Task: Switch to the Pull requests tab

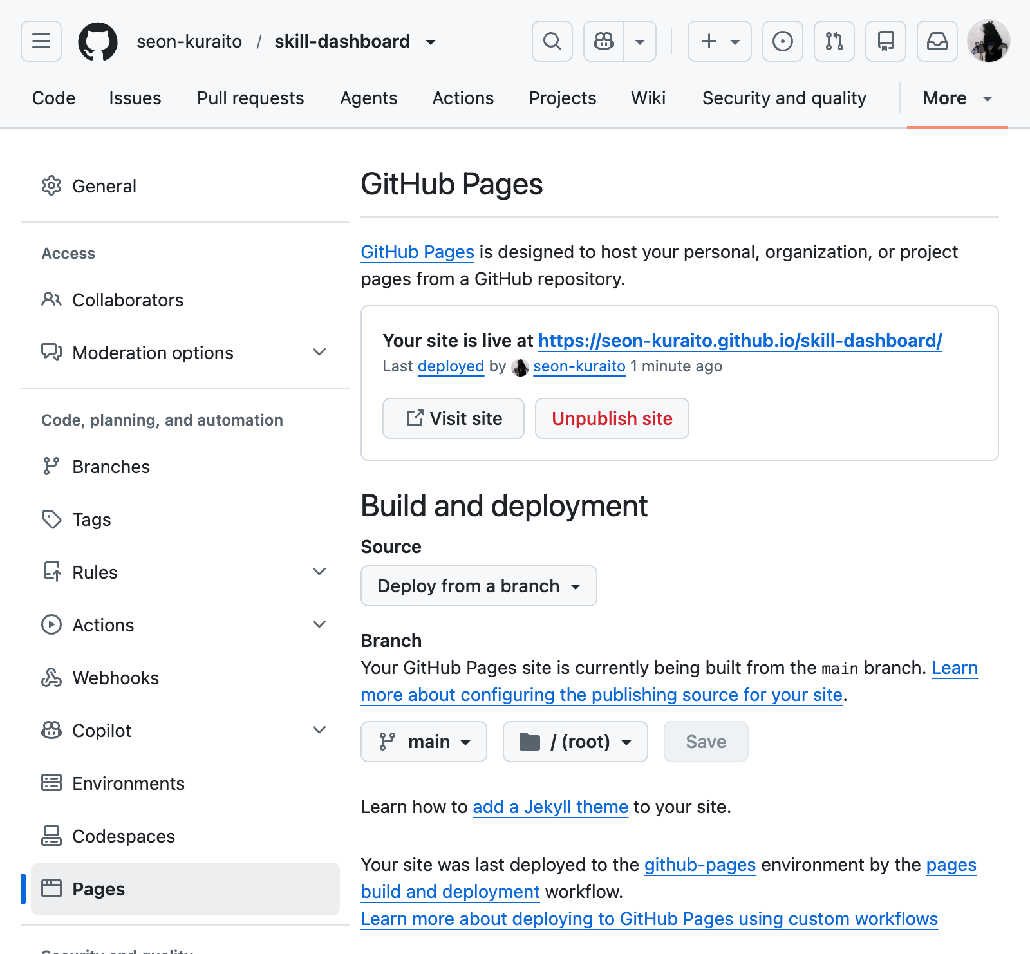Action: tap(250, 98)
